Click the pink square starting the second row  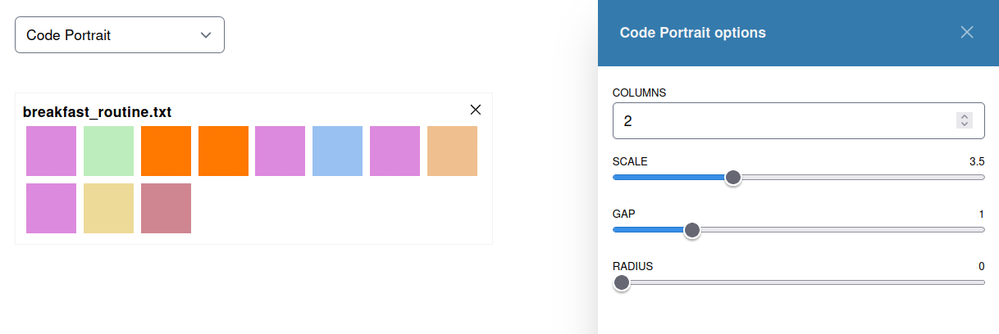(51, 208)
